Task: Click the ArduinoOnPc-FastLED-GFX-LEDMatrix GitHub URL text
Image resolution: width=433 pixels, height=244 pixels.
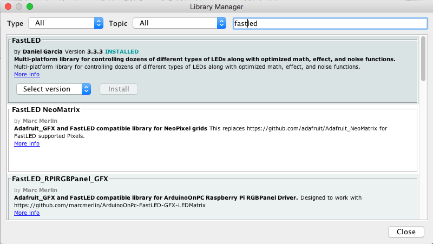Action: [x=110, y=206]
